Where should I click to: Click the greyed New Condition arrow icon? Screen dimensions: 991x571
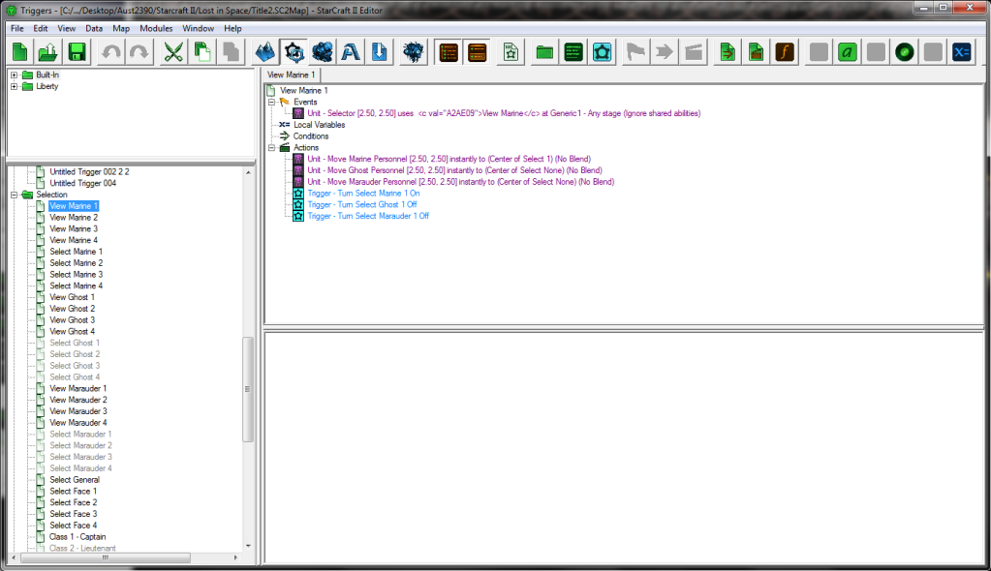tap(665, 52)
